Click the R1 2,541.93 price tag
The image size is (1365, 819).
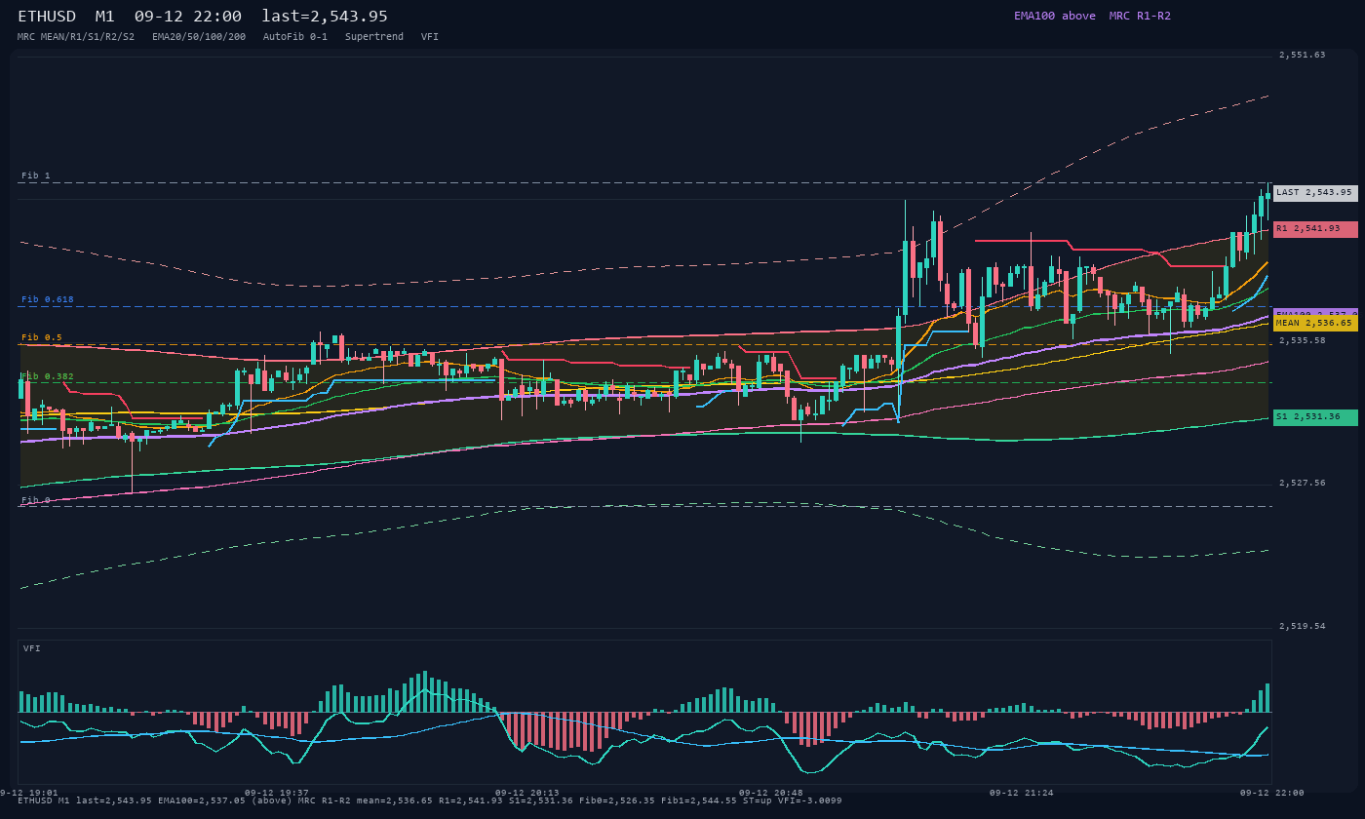point(1315,229)
